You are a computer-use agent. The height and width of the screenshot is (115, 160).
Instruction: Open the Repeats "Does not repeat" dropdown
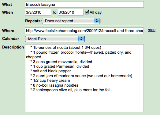pyautogui.click(x=71, y=21)
